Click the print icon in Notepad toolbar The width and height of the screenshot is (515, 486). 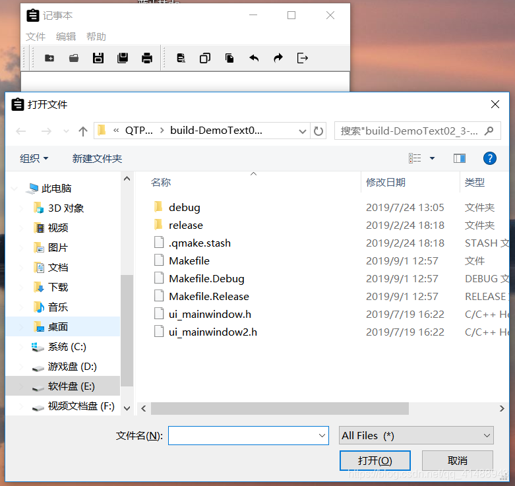tap(147, 58)
